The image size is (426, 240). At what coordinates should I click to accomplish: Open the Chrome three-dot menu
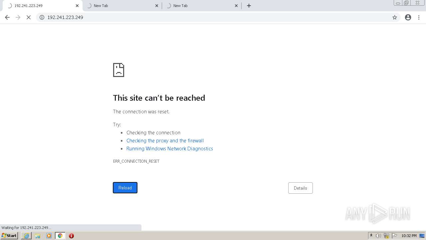point(419,17)
